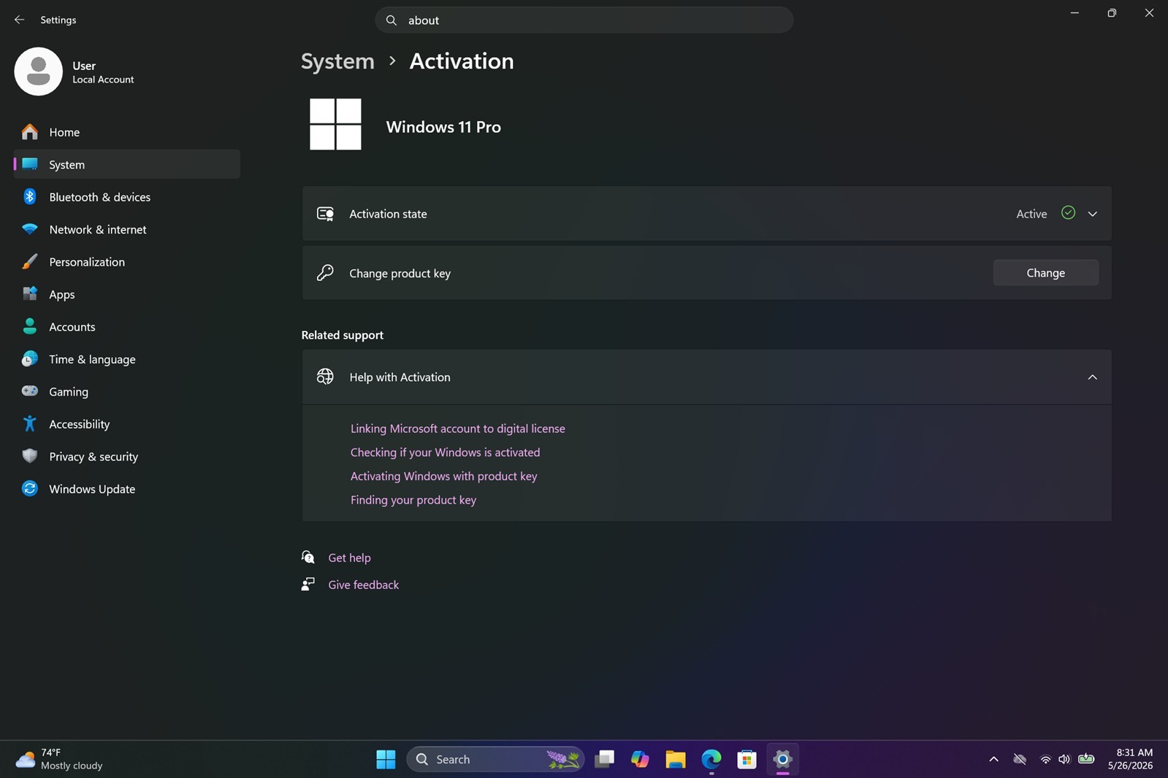Expand the Activation state details chevron
This screenshot has width=1168, height=778.
tap(1093, 214)
